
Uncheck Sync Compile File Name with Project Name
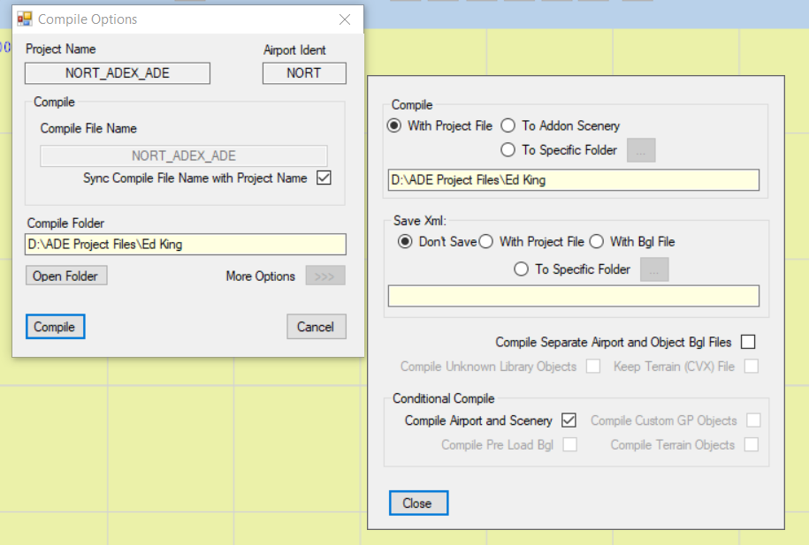[324, 178]
